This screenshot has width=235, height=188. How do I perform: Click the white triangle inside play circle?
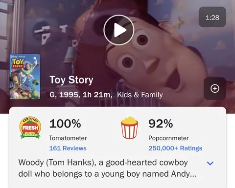click(120, 30)
